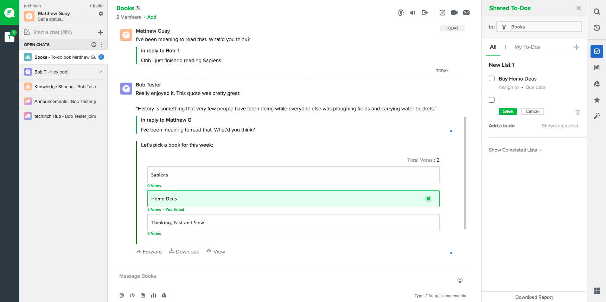Click the Message Books input field

coord(281,276)
